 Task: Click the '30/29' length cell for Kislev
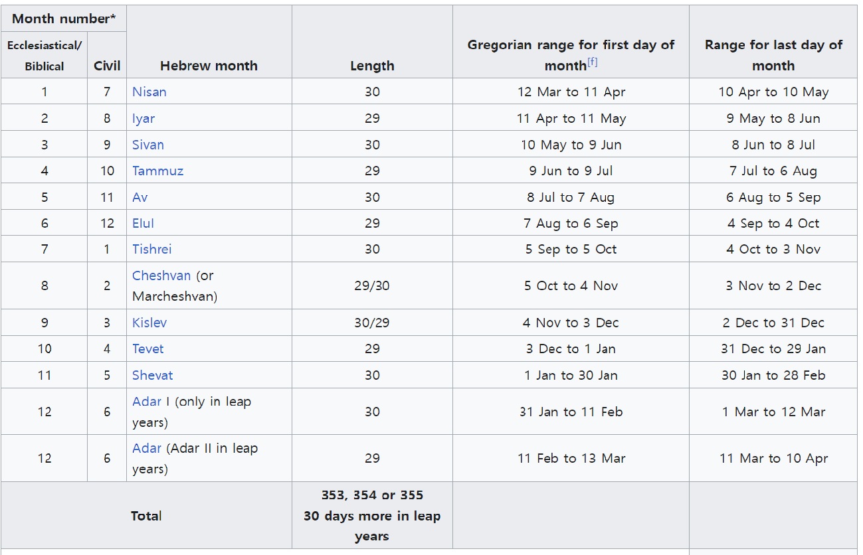[372, 323]
